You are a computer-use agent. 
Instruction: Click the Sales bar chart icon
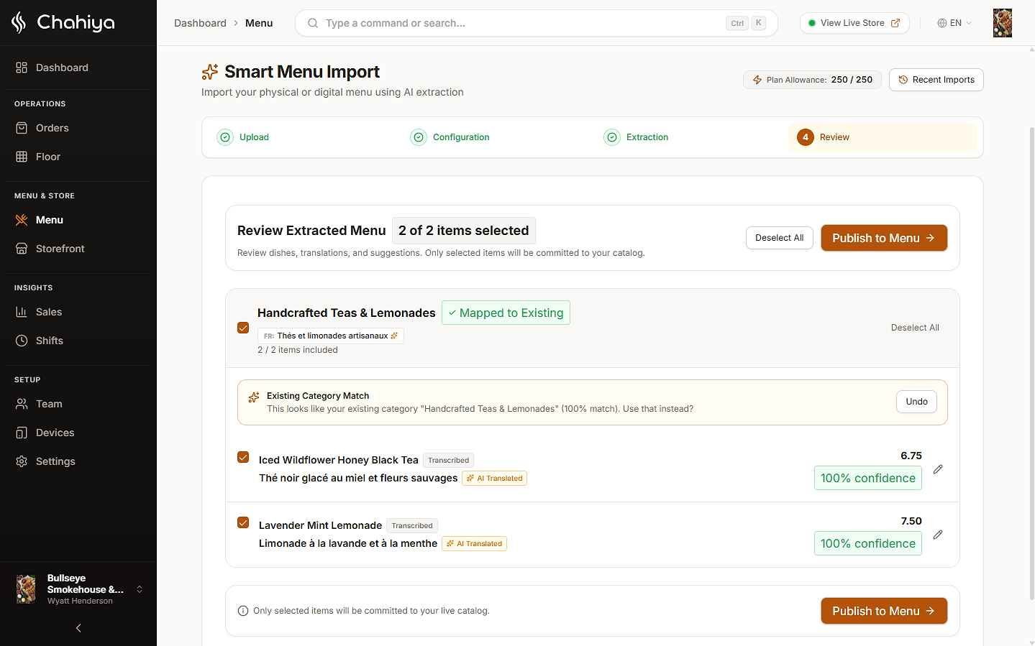[x=22, y=312]
